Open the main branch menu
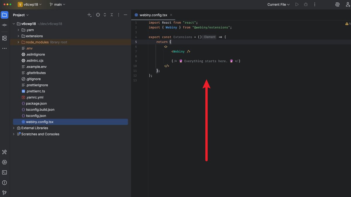This screenshot has width=351, height=197. click(x=57, y=4)
